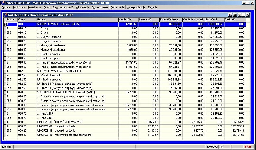
Task: Close the Kartoteka sald i obrotow window
Action: point(248,15)
